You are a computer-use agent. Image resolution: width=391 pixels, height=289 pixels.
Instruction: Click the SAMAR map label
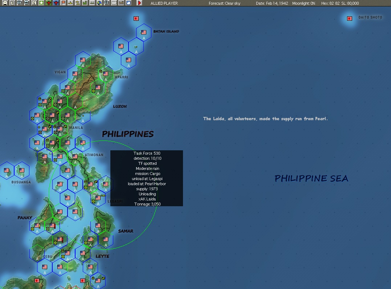(x=126, y=231)
